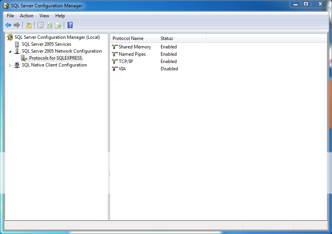332x234 pixels.
Task: Select the VIA protocol name
Action: click(122, 69)
